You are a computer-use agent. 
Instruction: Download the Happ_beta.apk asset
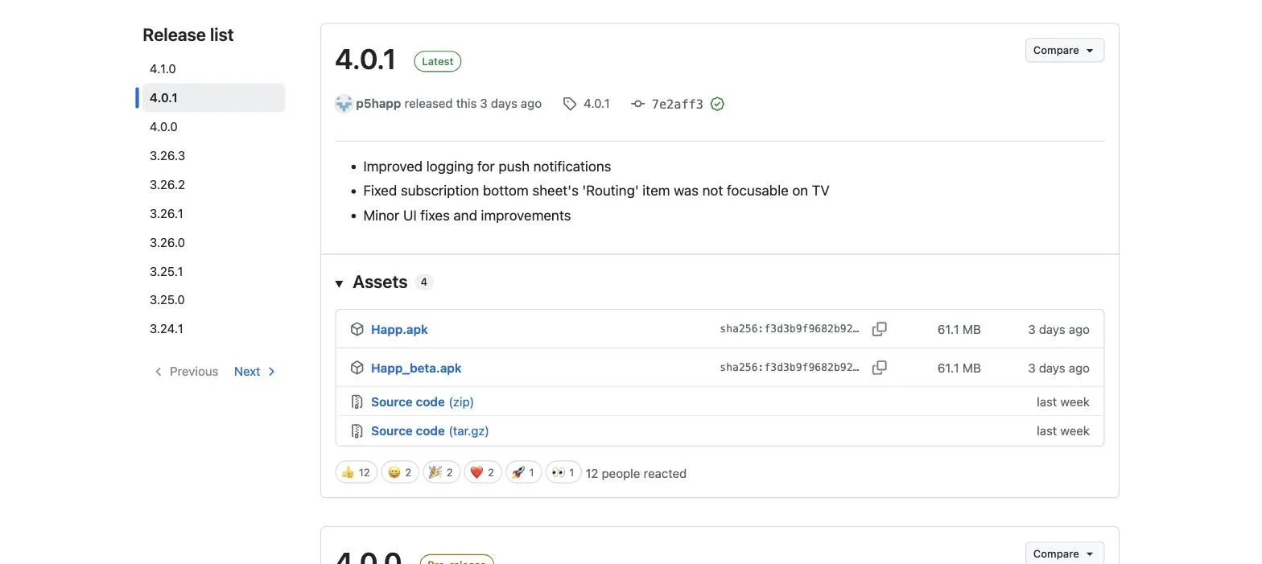pyautogui.click(x=416, y=368)
